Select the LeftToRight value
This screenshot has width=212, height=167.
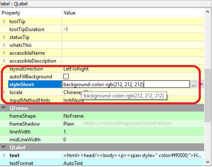[x=76, y=69]
